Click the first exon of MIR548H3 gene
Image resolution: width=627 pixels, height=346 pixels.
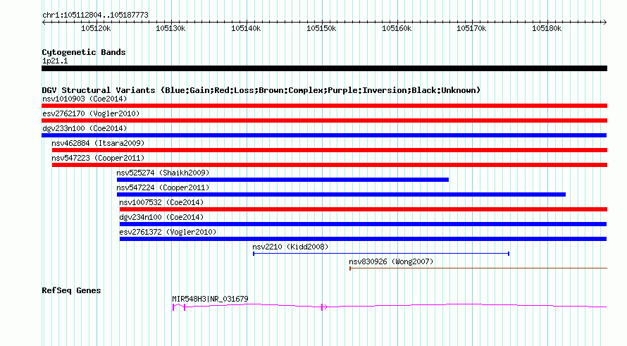click(173, 307)
